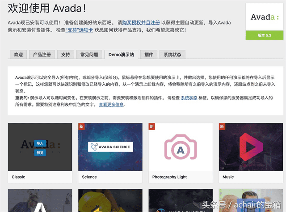
Task: Switch to the 产品注册 tab
Action: pos(42,54)
